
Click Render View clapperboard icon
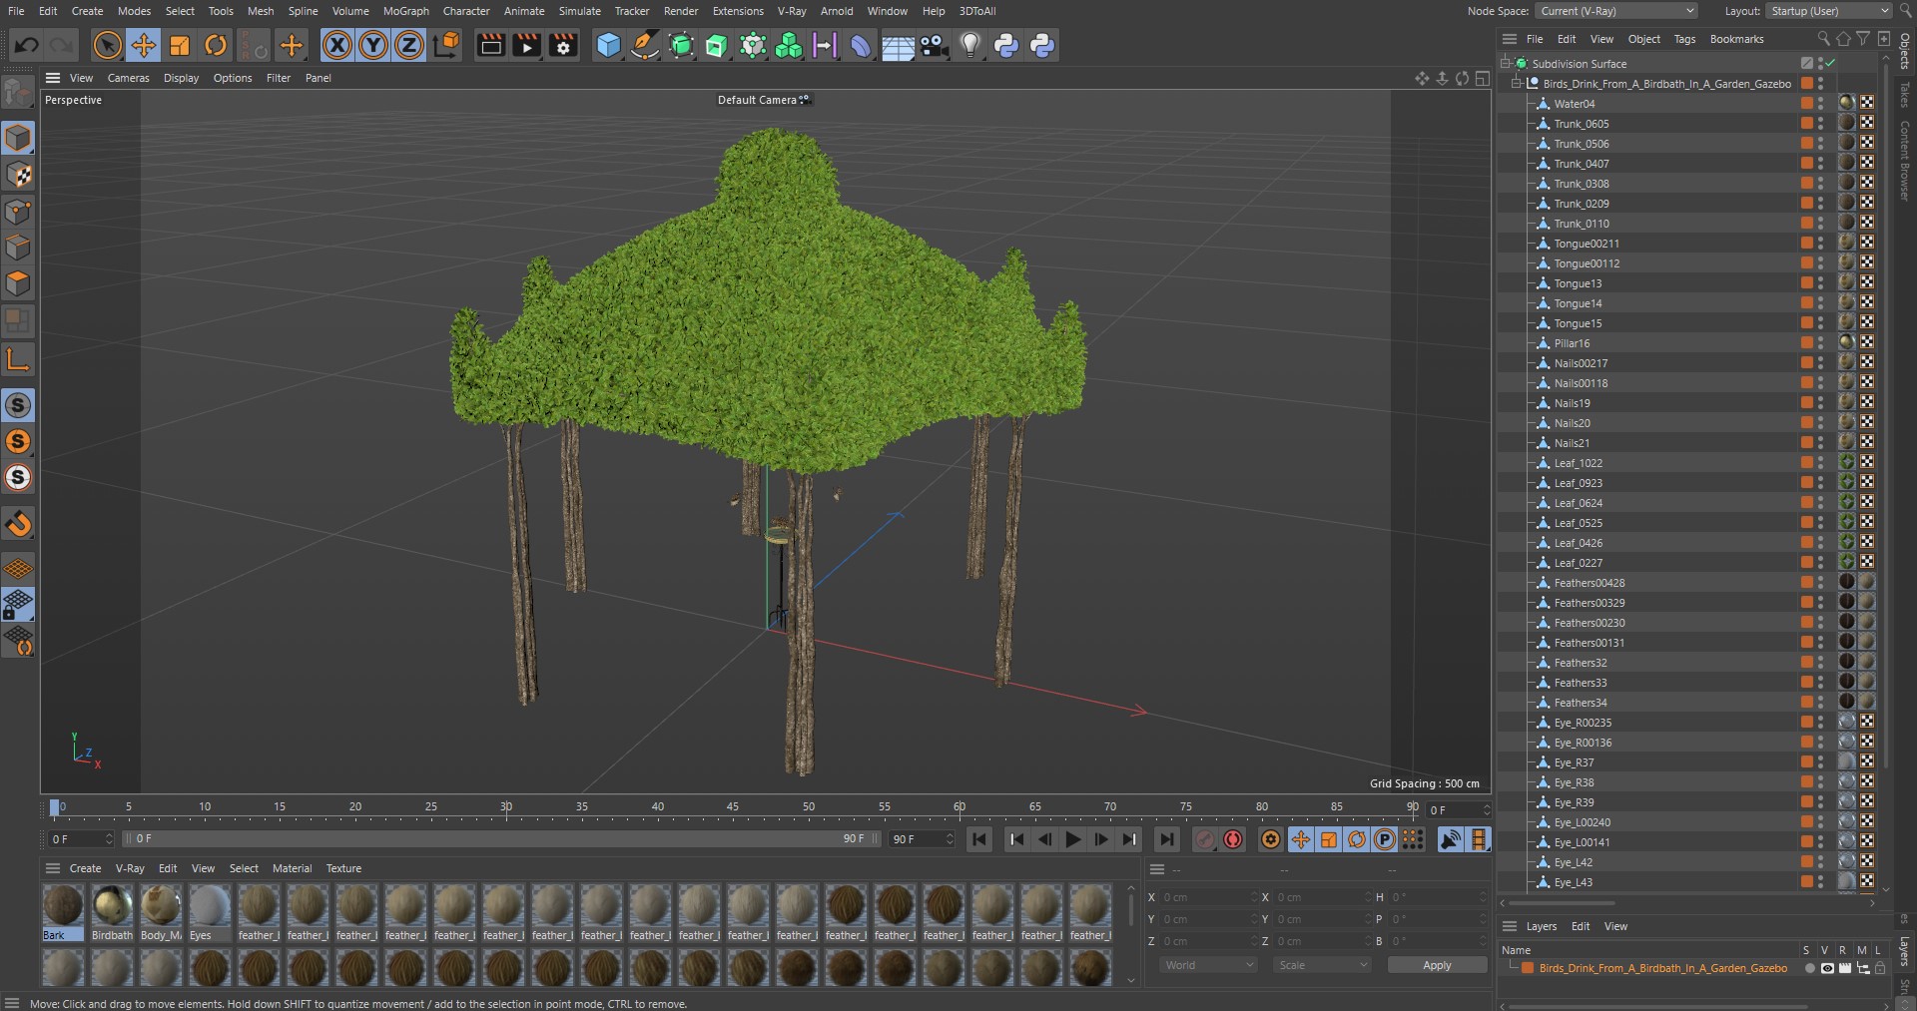click(x=490, y=45)
